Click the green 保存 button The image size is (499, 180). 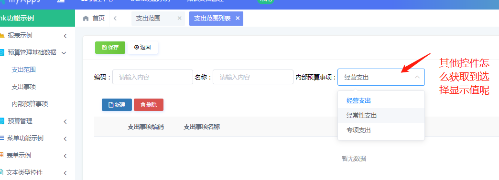110,48
